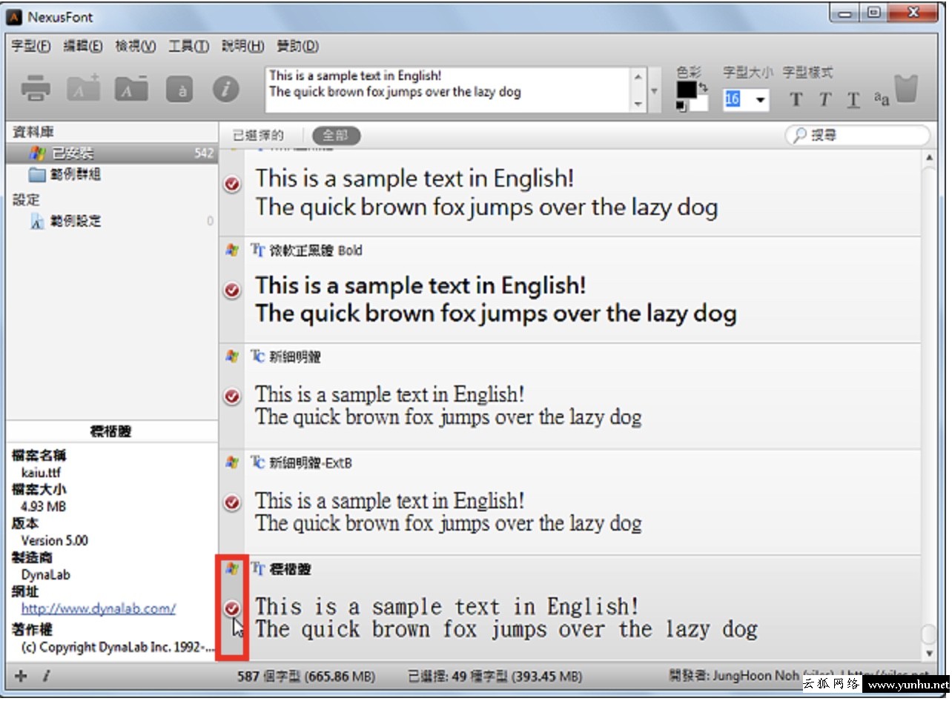Open the font size dropdown showing 16
The image size is (952, 701).
tap(760, 99)
